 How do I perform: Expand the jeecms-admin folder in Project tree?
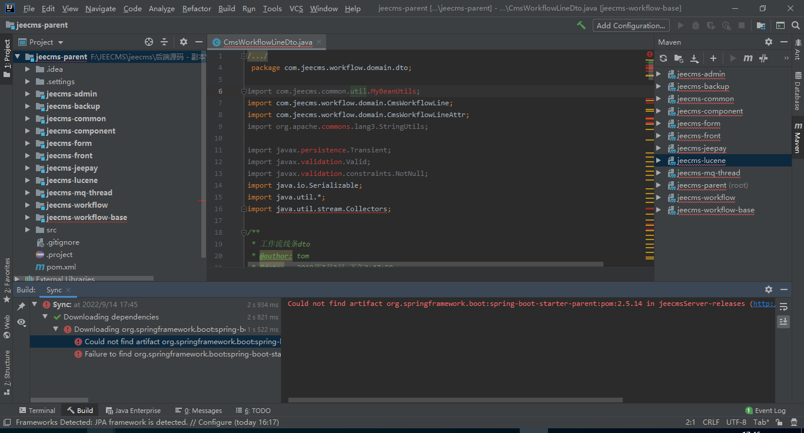tap(27, 94)
